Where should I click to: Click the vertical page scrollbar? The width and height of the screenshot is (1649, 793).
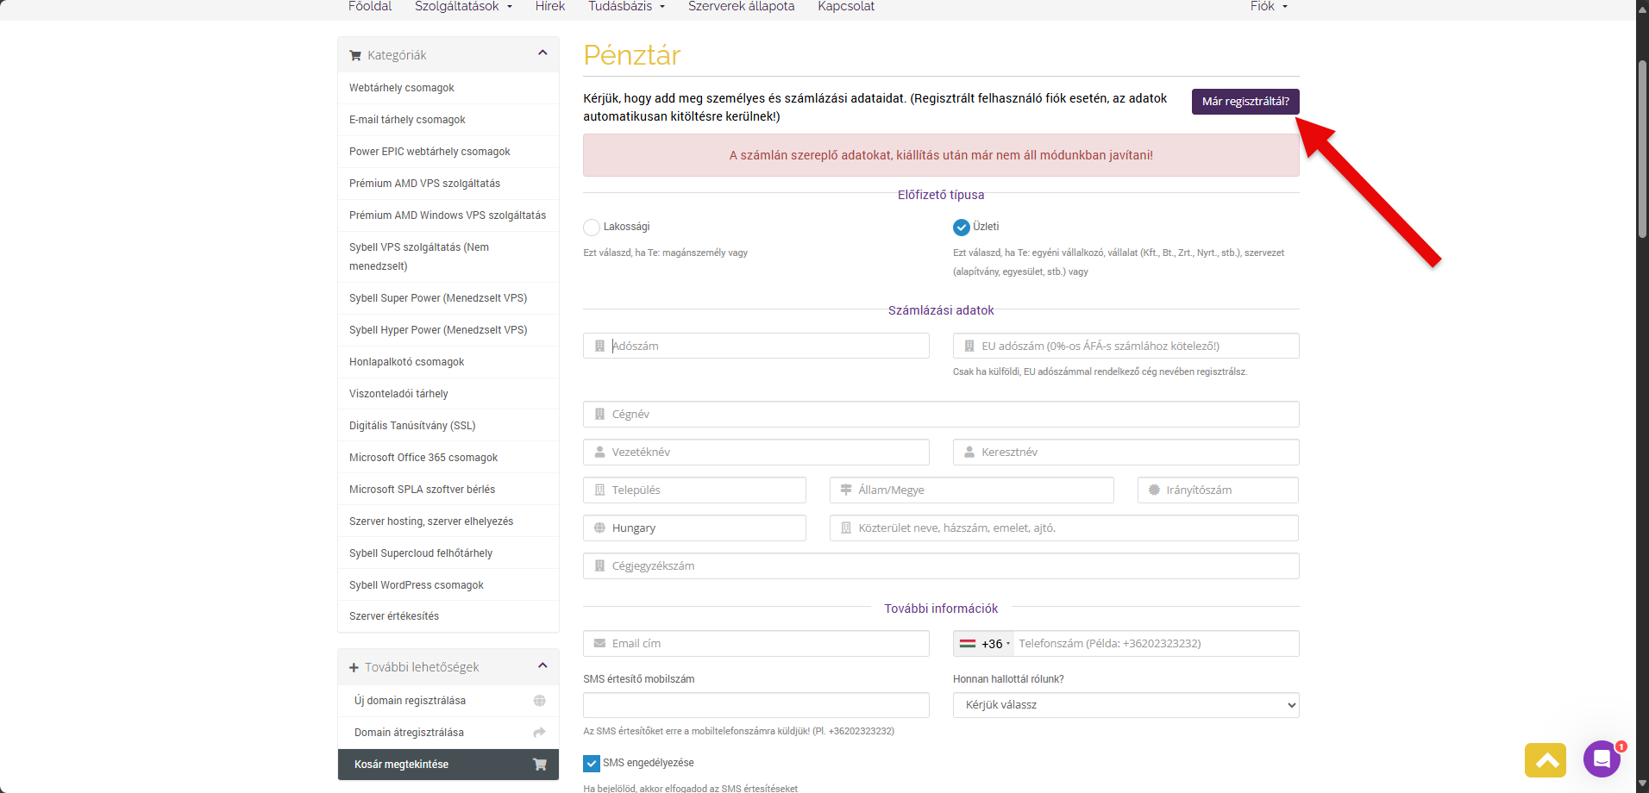click(1642, 149)
